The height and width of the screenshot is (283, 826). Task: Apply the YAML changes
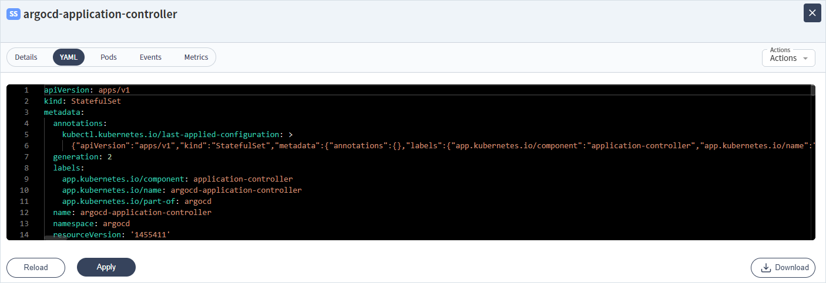[x=106, y=267]
